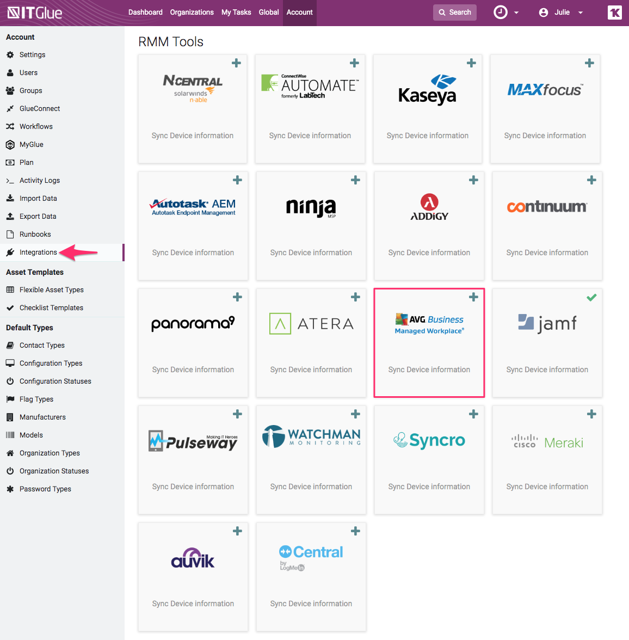Click the IT Glue logo
The image size is (629, 640).
coord(35,13)
